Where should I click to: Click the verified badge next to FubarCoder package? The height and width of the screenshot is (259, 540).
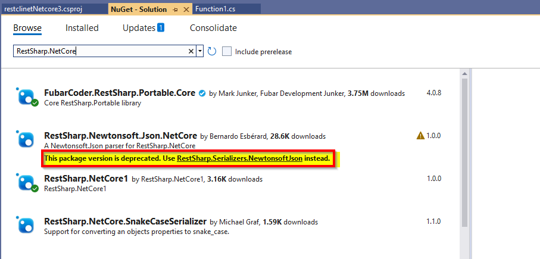pos(202,93)
